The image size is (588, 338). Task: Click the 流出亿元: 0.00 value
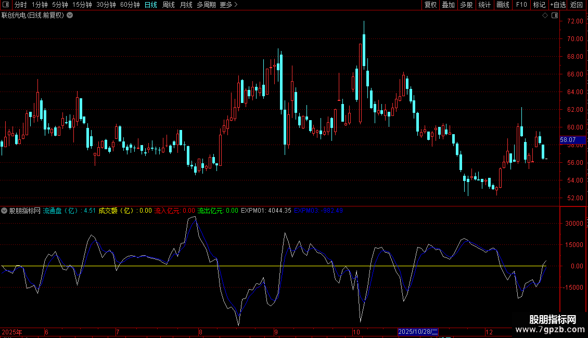(x=218, y=211)
